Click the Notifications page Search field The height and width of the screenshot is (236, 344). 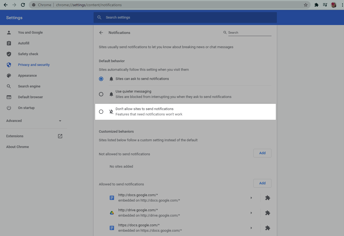tap(250, 33)
